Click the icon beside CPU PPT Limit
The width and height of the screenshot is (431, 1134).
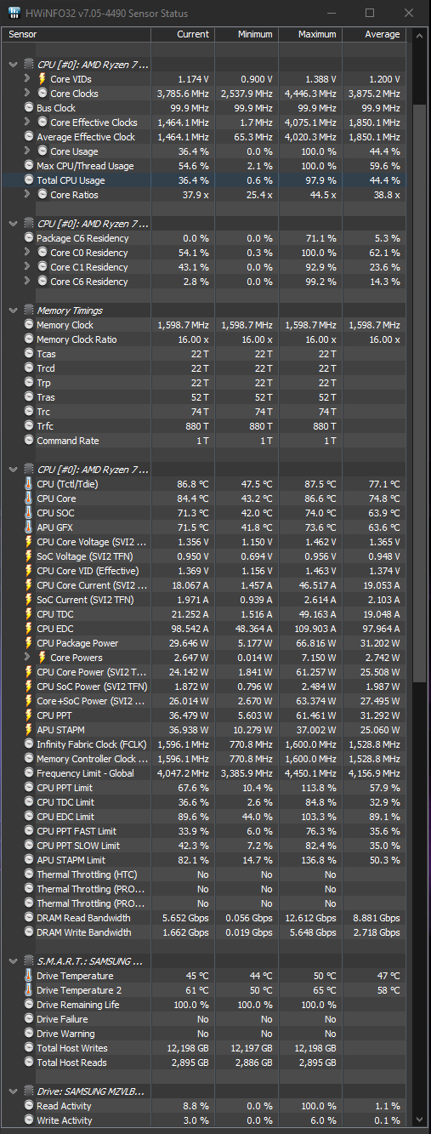point(29,788)
